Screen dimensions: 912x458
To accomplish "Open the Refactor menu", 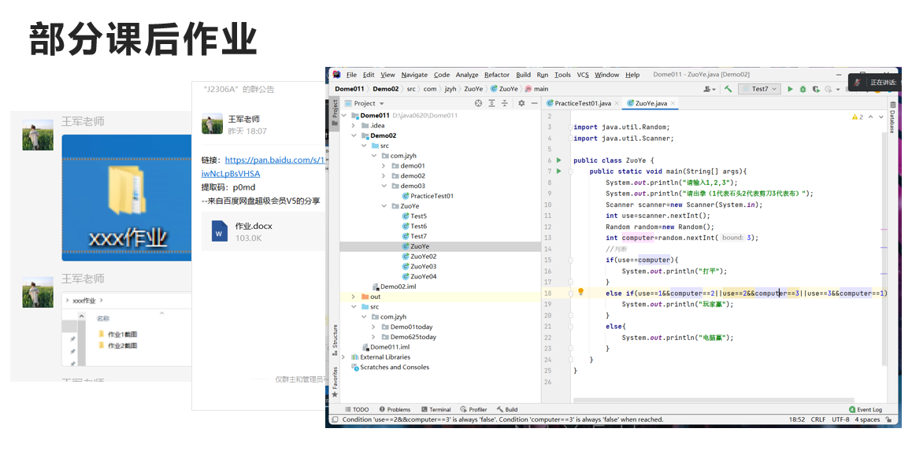I will click(x=496, y=75).
